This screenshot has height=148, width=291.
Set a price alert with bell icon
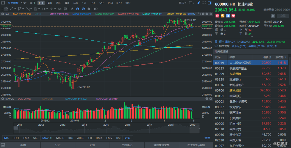[273, 16]
